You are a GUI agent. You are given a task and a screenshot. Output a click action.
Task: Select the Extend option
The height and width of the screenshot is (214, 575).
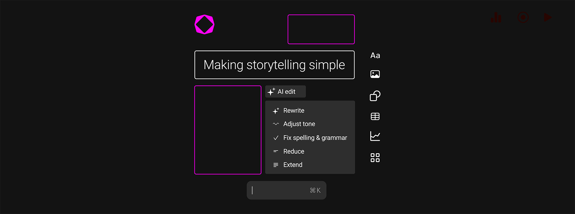[310, 165]
